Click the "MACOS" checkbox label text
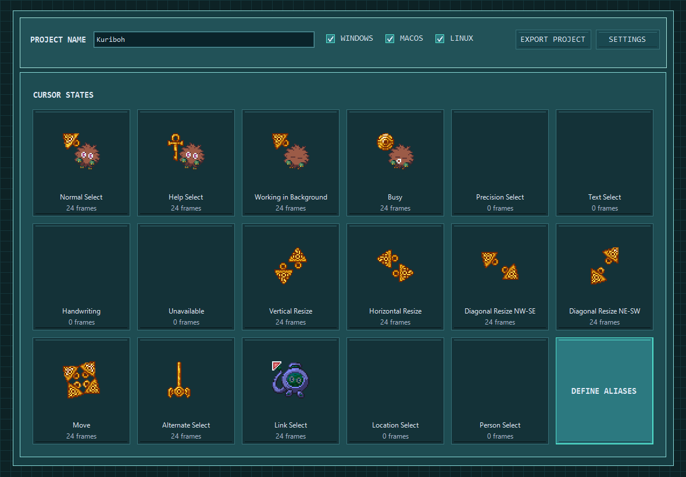This screenshot has height=477, width=686. [x=411, y=38]
